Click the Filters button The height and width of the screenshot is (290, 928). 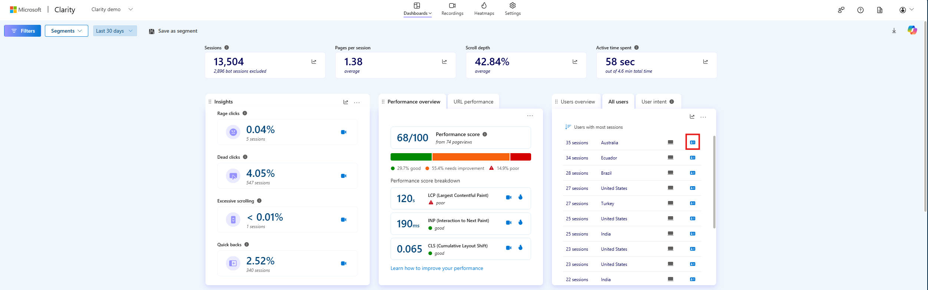coord(23,31)
